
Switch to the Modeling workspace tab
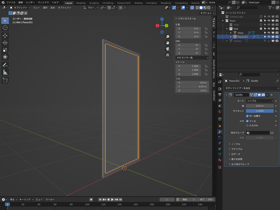pos(81,3)
